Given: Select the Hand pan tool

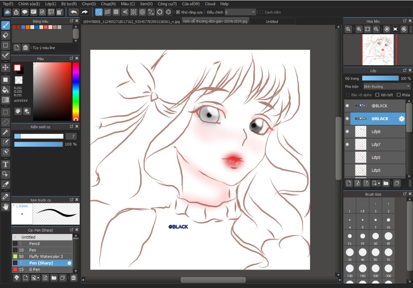Looking at the screenshot, I should coord(6,207).
